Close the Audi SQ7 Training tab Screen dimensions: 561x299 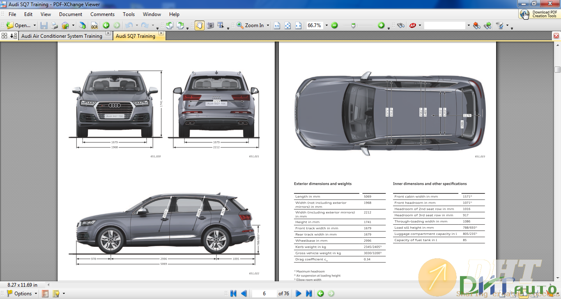tap(161, 33)
